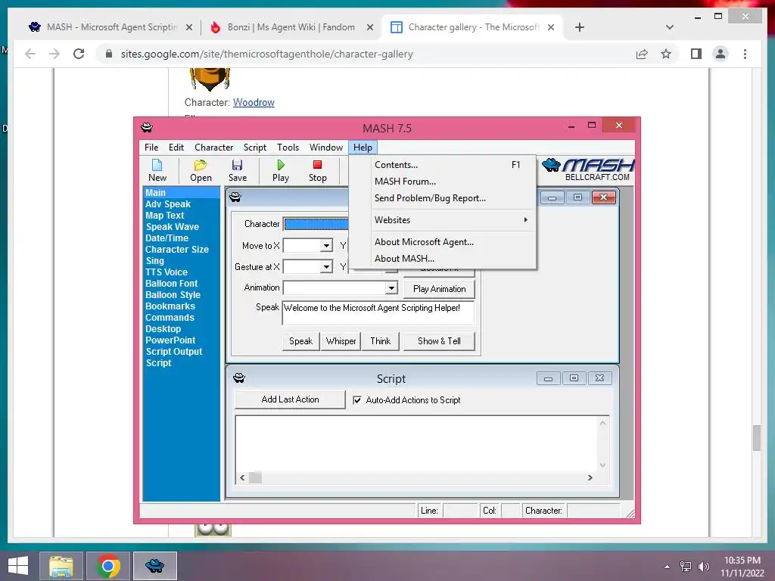Select Adv Speak in the sidebar

pos(168,204)
